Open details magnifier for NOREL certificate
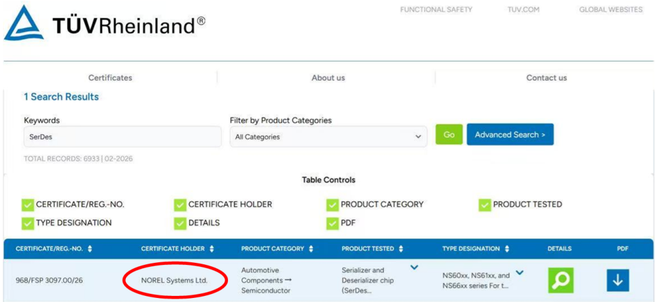The image size is (657, 302). point(561,280)
